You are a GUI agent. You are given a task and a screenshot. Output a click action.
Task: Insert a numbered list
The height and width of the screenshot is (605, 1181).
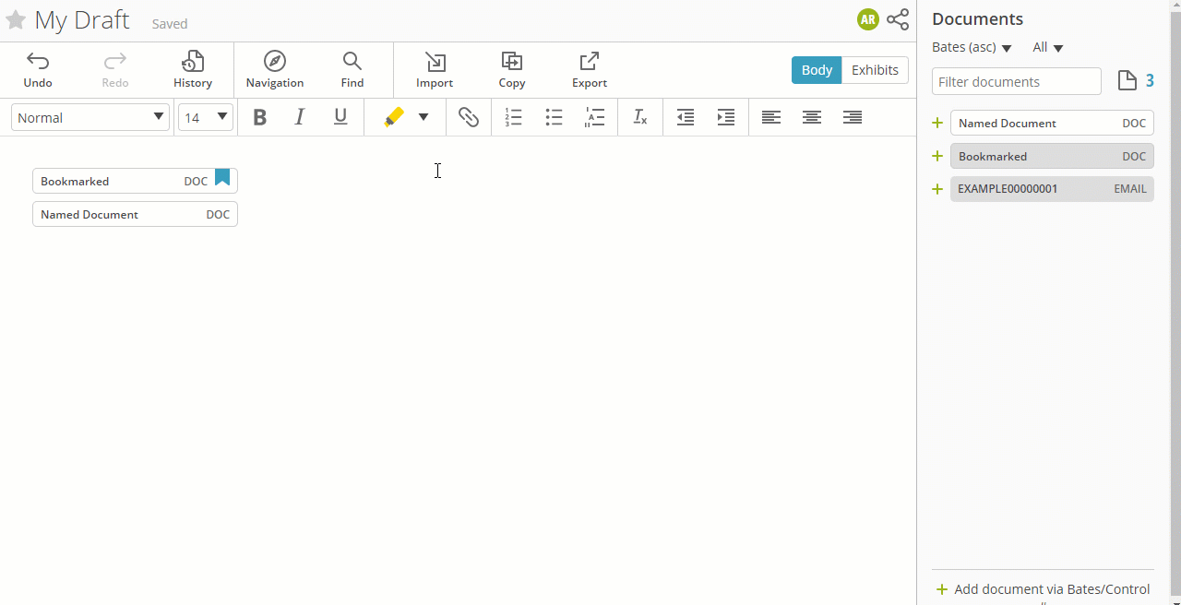point(513,117)
